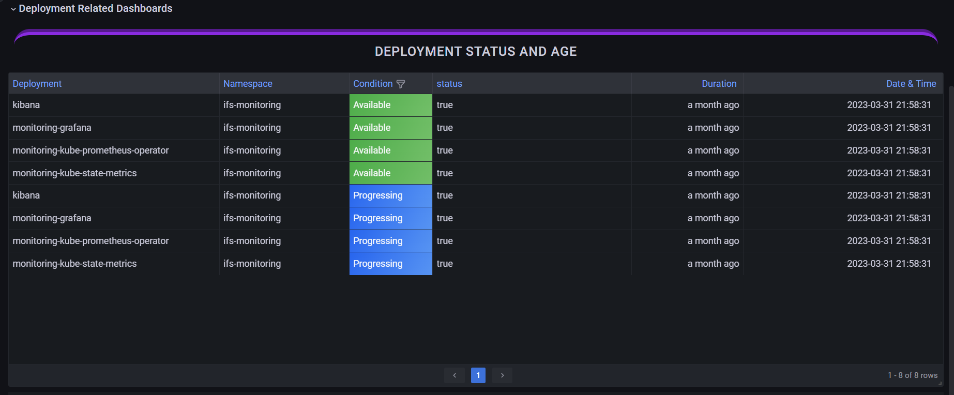
Task: Click the 1 - 8 of 8 rows label
Action: pyautogui.click(x=912, y=375)
